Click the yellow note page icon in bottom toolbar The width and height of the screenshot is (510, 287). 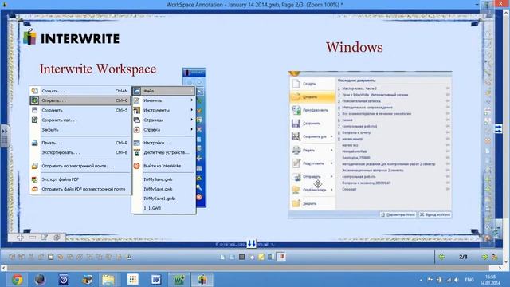coord(261,257)
